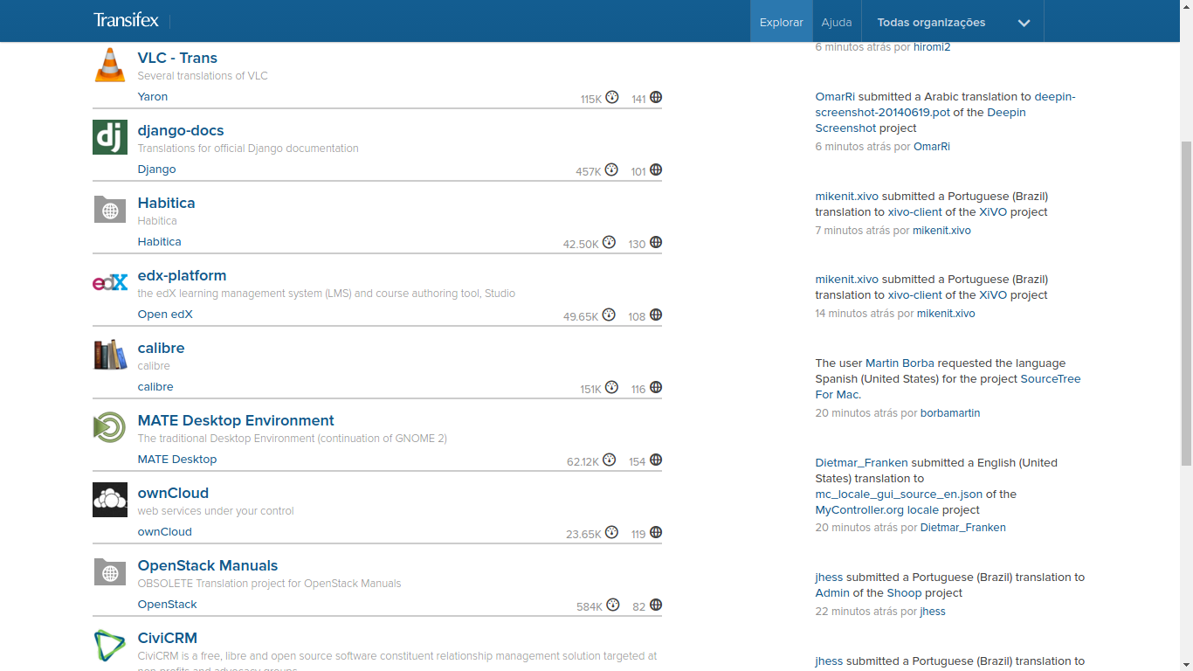Image resolution: width=1193 pixels, height=671 pixels.
Task: Click the ownCloud cloud logo
Action: click(x=110, y=500)
